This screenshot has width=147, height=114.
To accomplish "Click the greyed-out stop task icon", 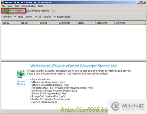I will click(54, 11).
